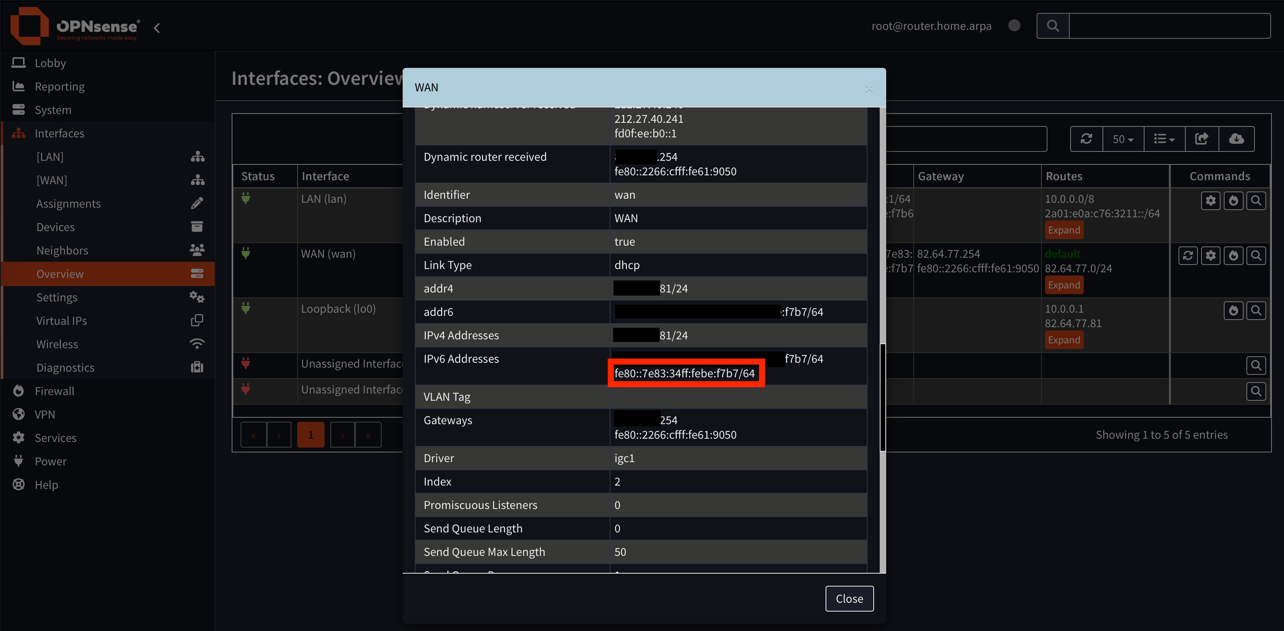Click the Close button in WAN dialog
The height and width of the screenshot is (631, 1284).
point(849,598)
